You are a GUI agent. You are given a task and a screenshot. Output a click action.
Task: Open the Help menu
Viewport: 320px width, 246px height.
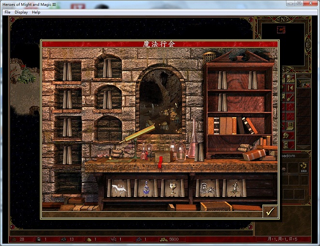point(36,12)
